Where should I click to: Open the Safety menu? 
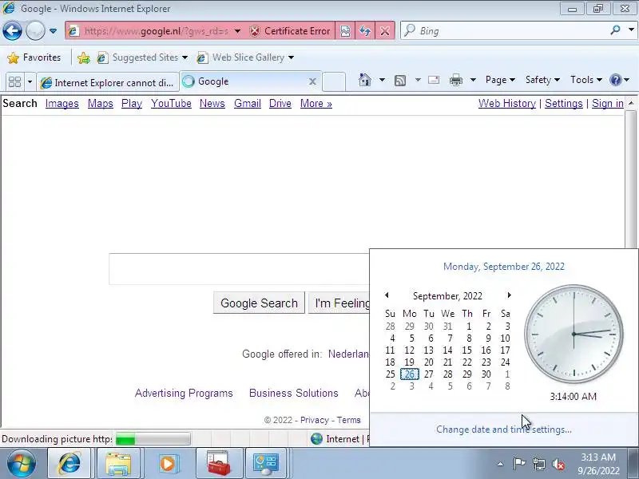(x=542, y=80)
